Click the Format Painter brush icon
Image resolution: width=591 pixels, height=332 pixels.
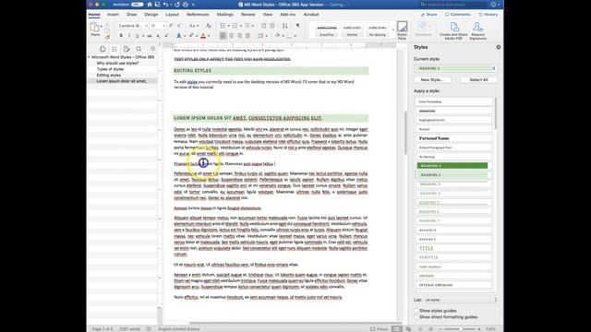[x=107, y=37]
